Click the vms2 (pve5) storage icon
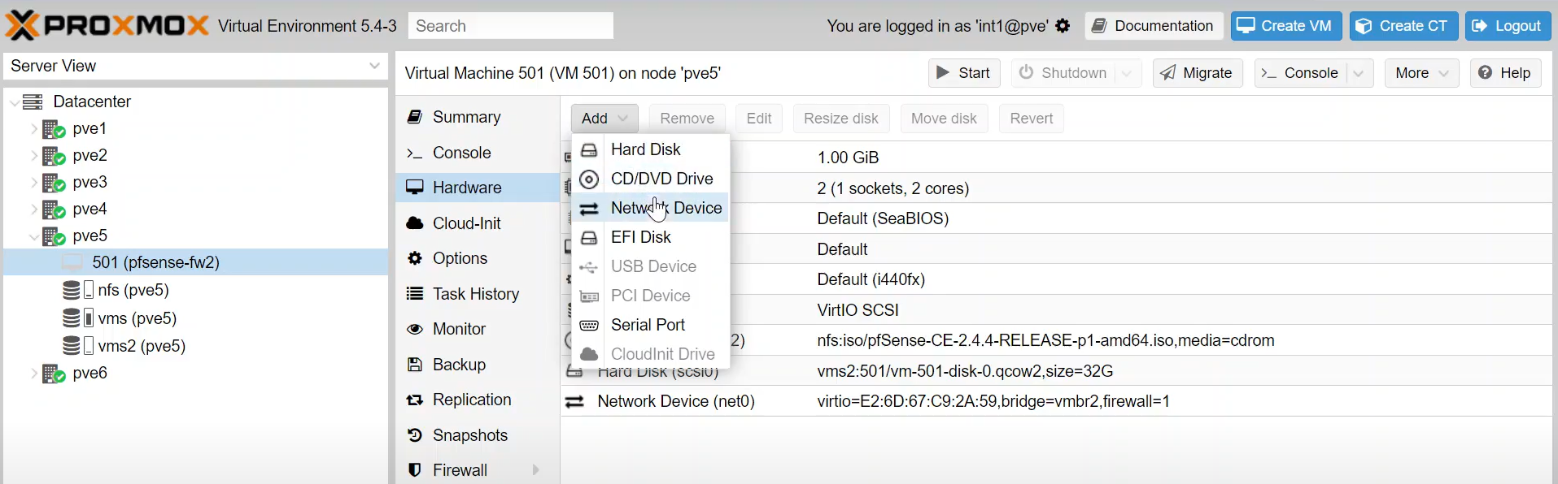 [78, 346]
